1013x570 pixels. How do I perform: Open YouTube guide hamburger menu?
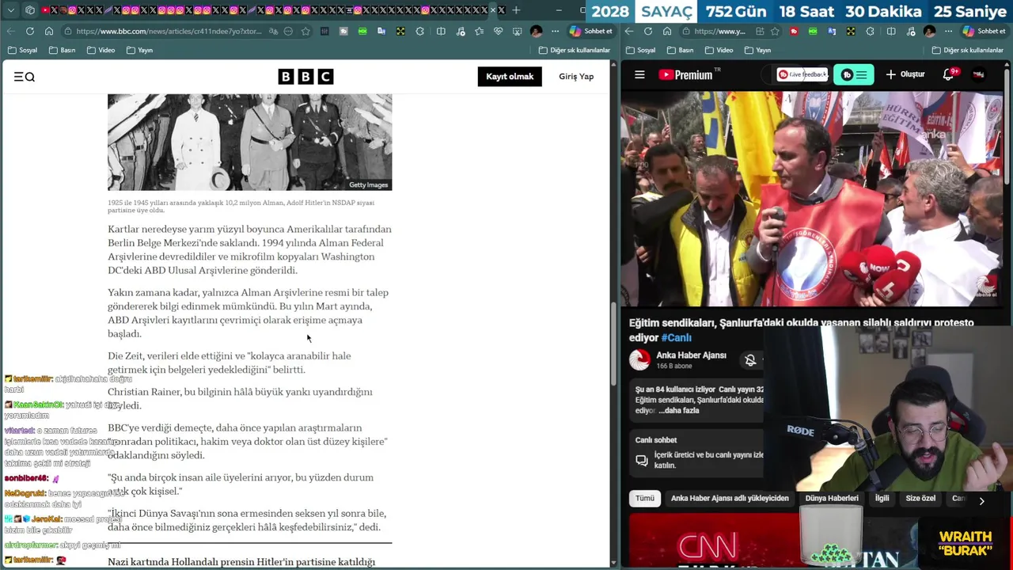point(639,74)
